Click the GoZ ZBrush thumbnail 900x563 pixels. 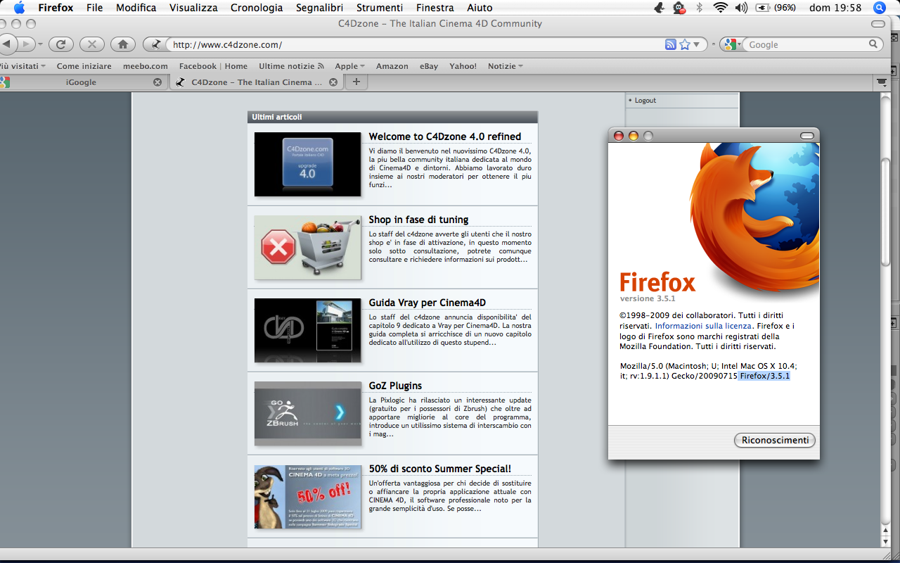pos(307,413)
